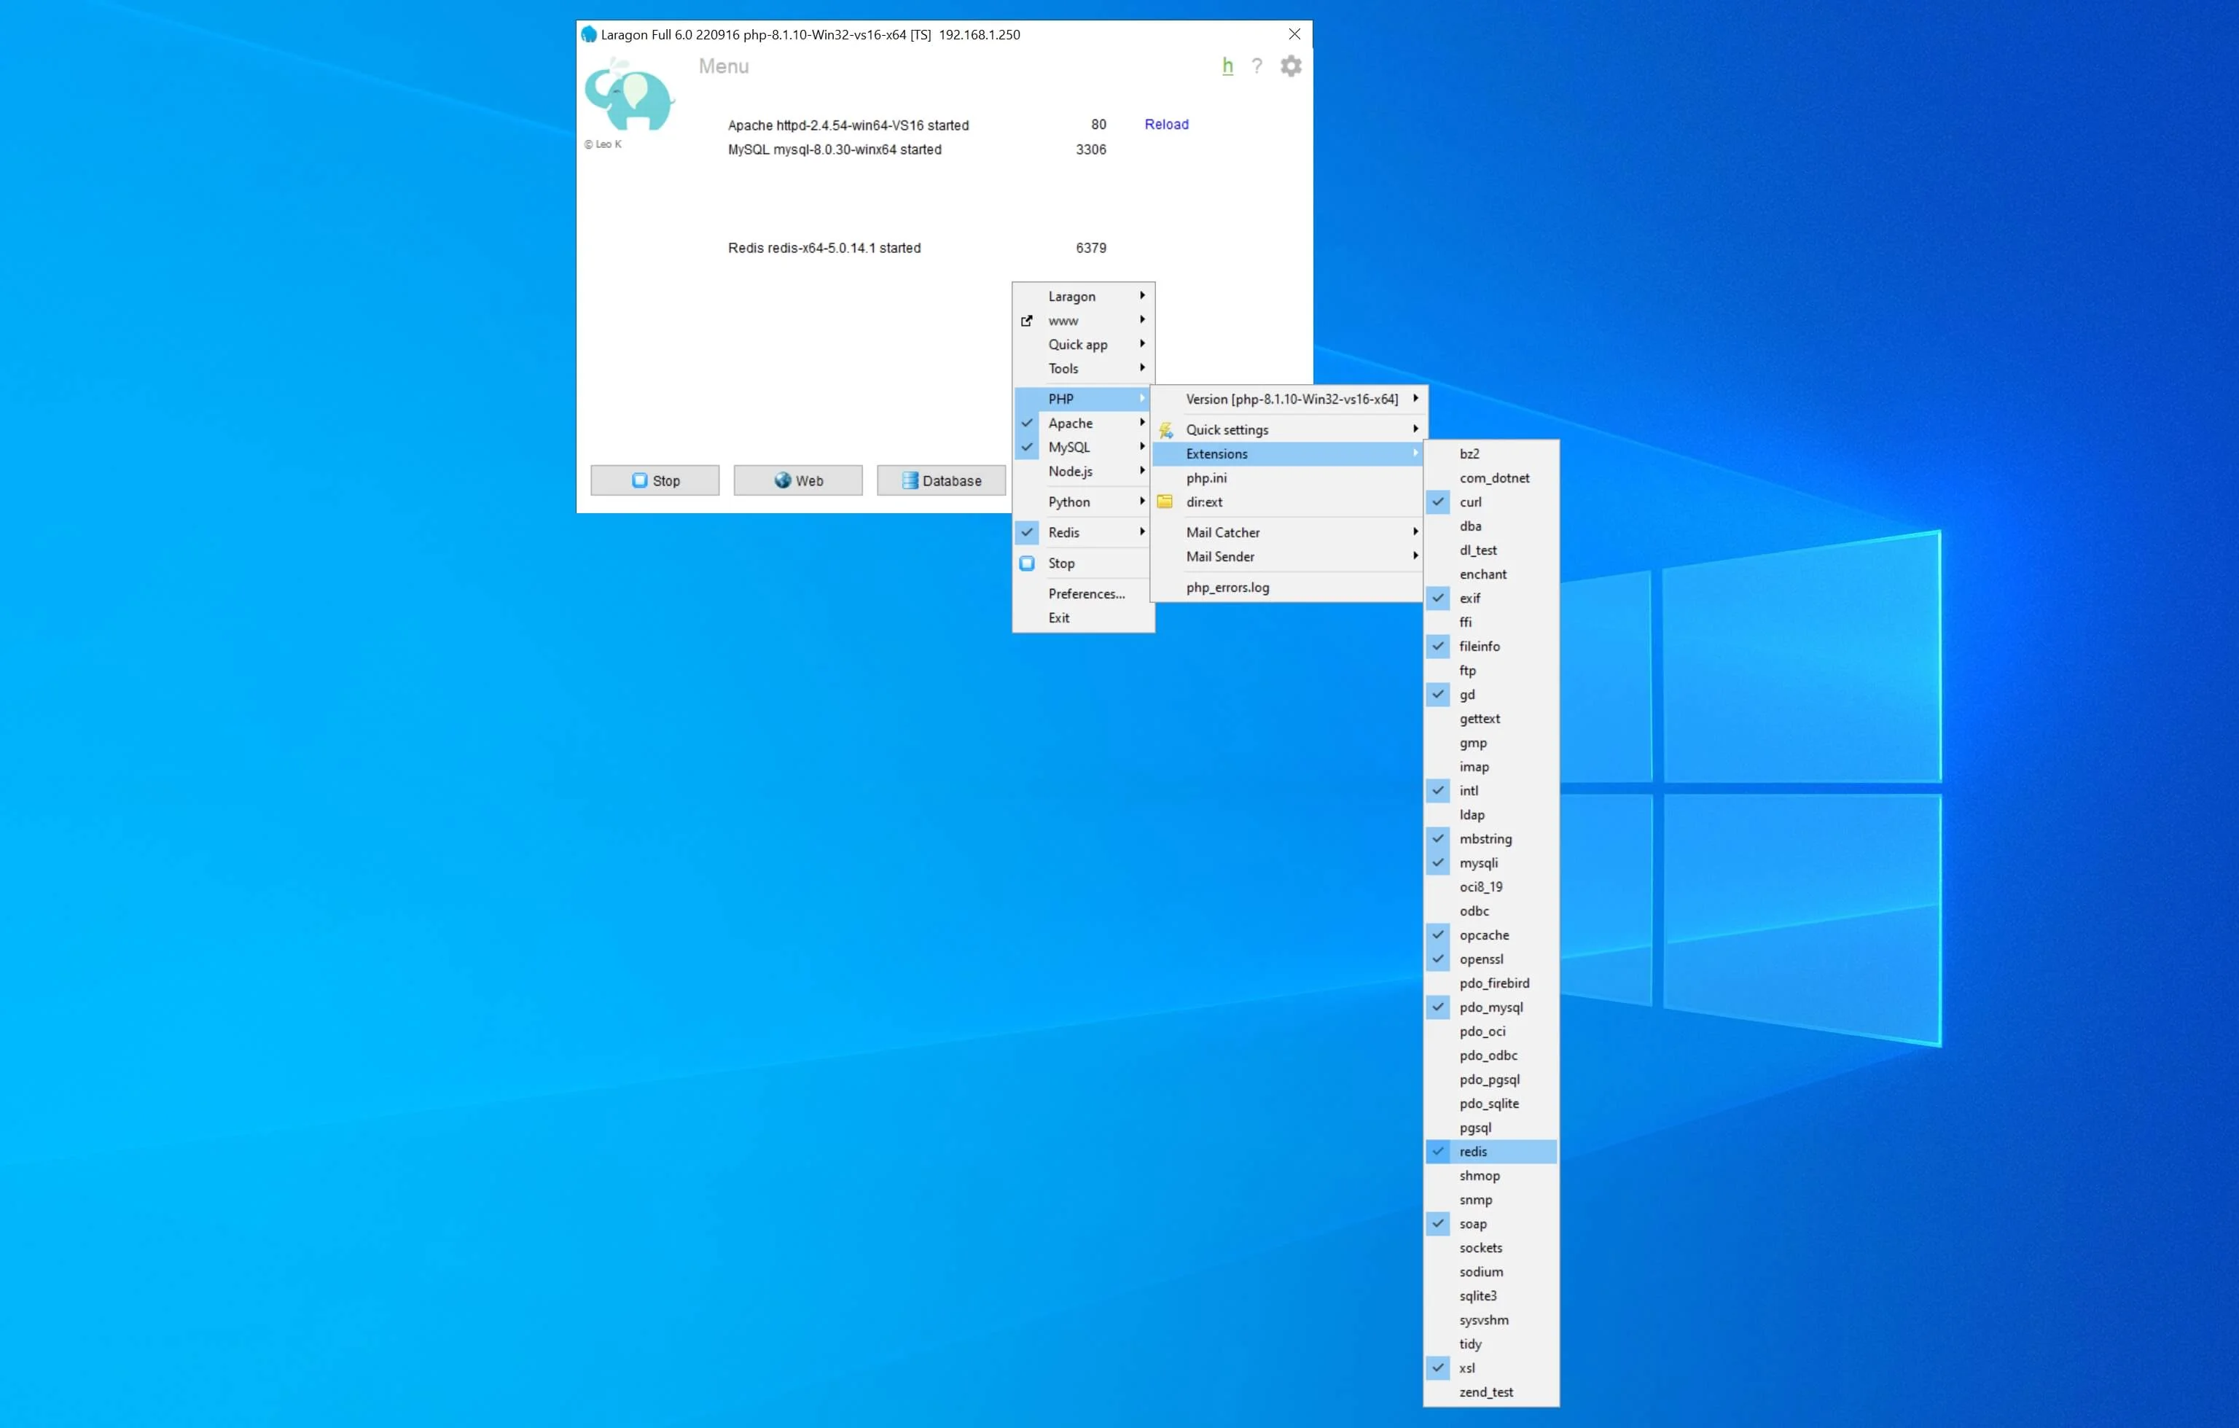Click the folder icon beside dir:ext
This screenshot has width=2239, height=1428.
[1165, 502]
